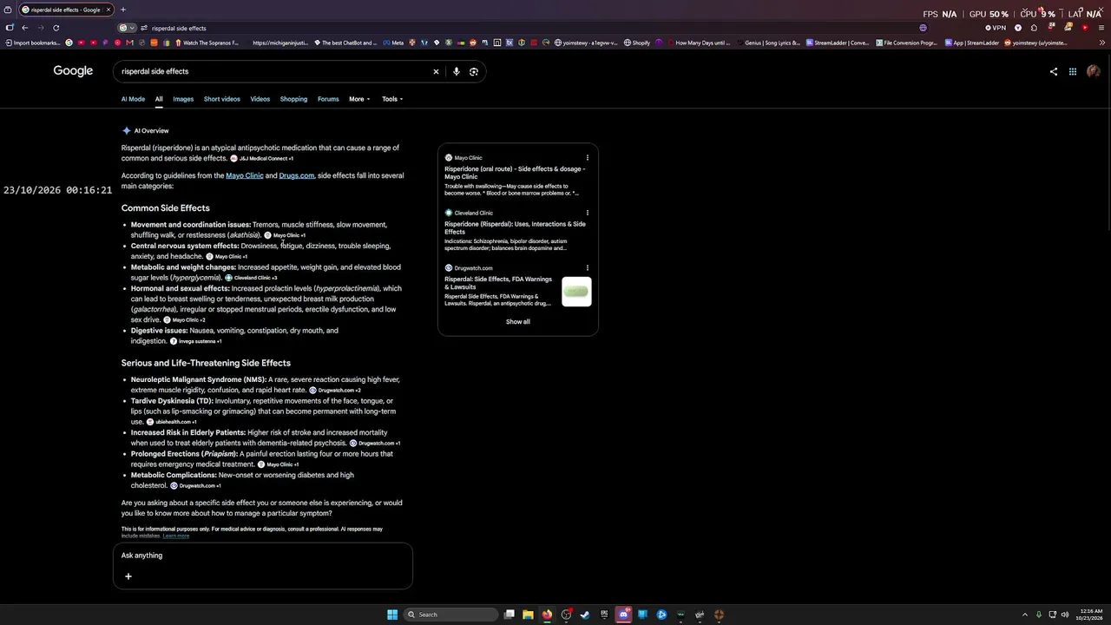The height and width of the screenshot is (625, 1111).
Task: Open a new browser tab
Action: tap(122, 10)
